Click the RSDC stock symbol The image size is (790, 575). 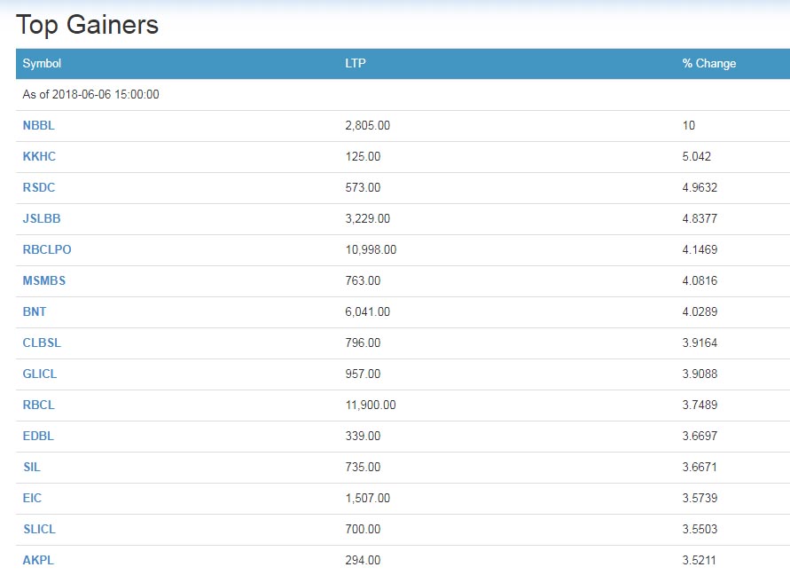point(39,187)
